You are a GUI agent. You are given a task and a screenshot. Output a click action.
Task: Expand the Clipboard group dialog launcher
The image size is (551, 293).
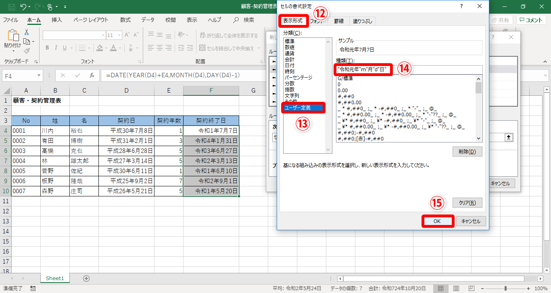36,62
